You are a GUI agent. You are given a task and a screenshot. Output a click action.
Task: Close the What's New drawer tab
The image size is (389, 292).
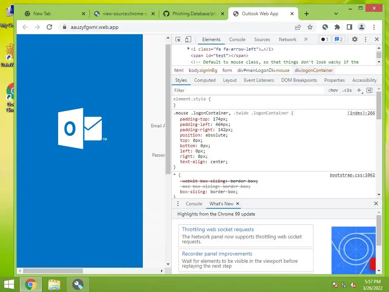pyautogui.click(x=238, y=204)
